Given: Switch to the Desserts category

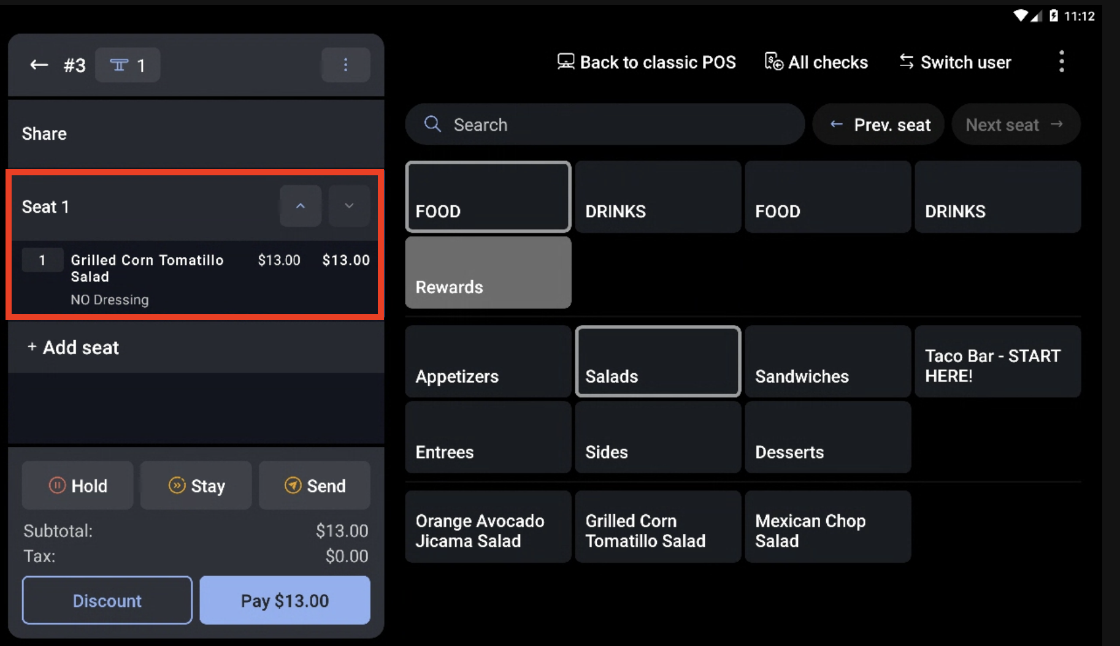Looking at the screenshot, I should 827,437.
